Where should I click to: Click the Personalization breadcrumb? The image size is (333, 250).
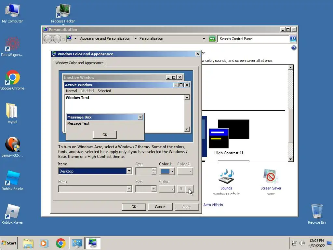coord(151,38)
